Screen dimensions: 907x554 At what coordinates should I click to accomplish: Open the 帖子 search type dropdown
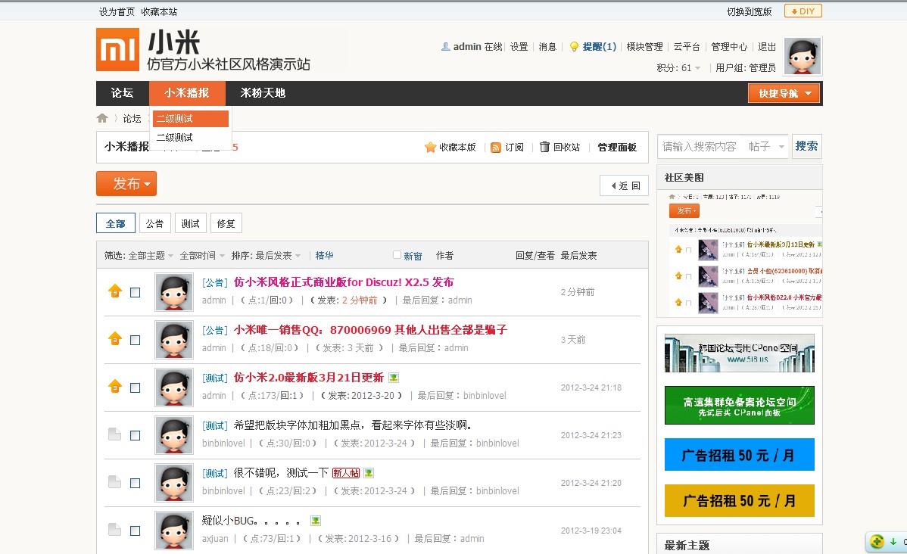[766, 147]
